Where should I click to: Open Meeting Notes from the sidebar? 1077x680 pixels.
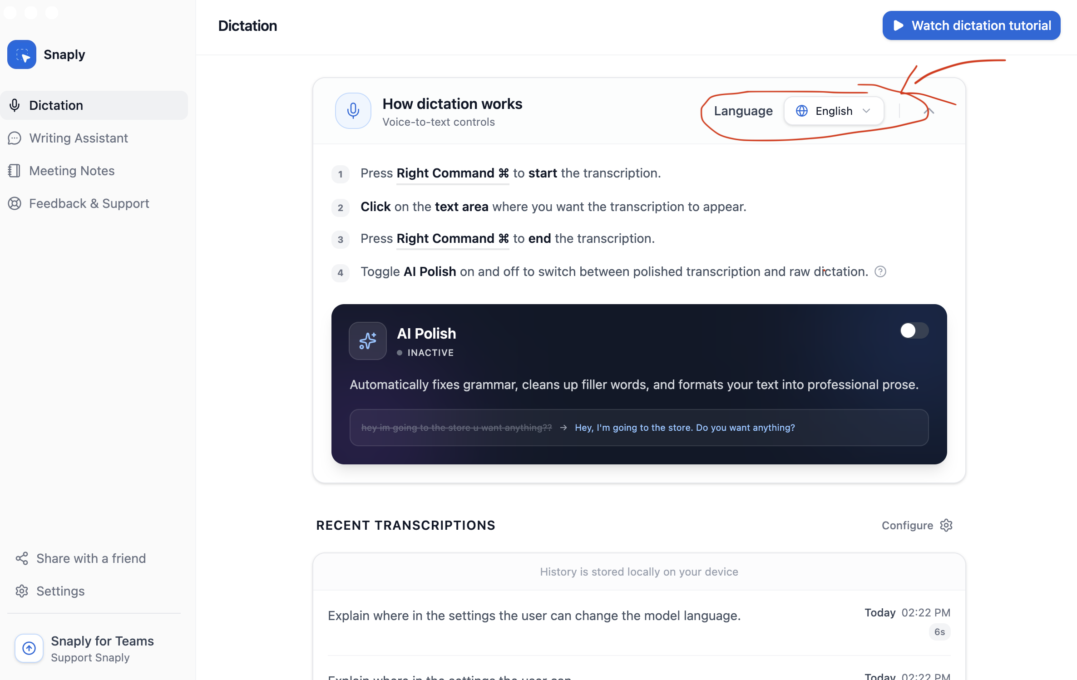[72, 170]
